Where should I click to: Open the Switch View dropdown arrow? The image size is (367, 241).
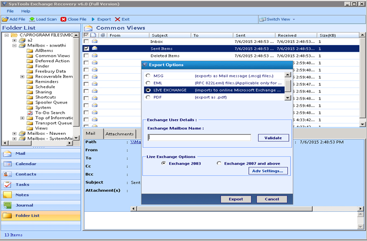point(294,19)
